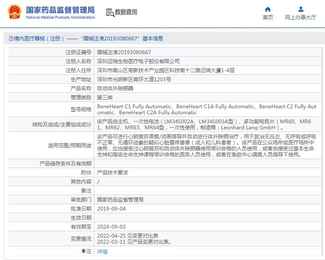Select product name 自动体外除颤器
Image resolution: width=325 pixels, height=260 pixels.
pos(115,89)
